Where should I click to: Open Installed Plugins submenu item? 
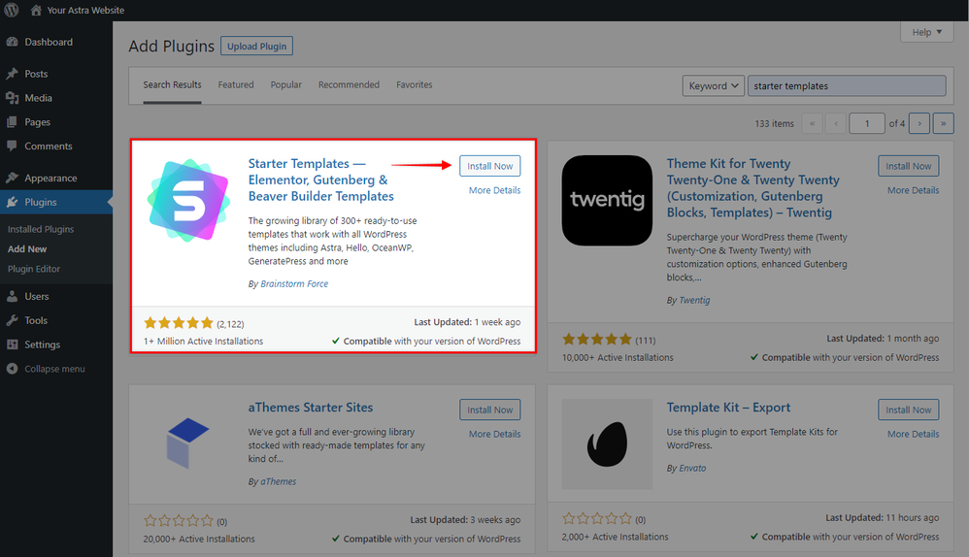(x=41, y=229)
